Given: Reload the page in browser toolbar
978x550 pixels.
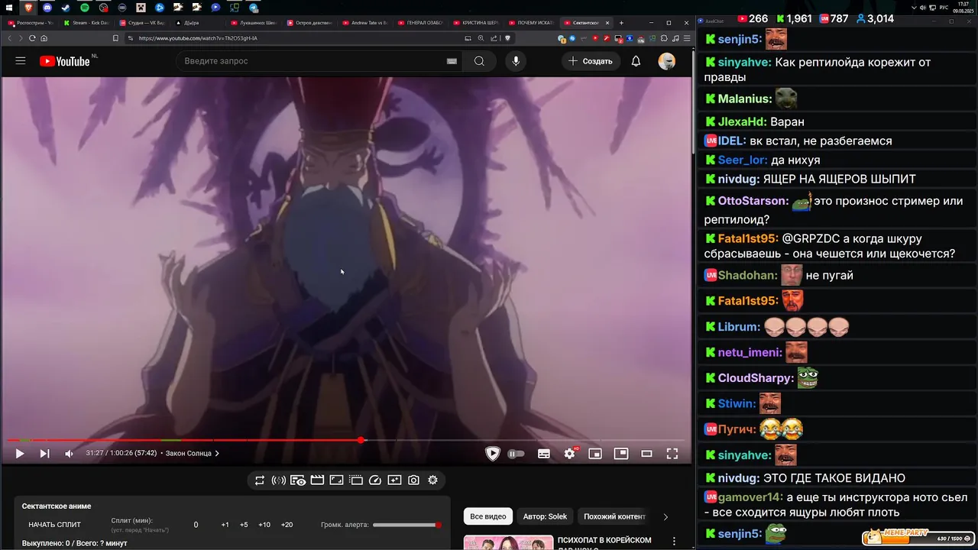Looking at the screenshot, I should point(32,38).
